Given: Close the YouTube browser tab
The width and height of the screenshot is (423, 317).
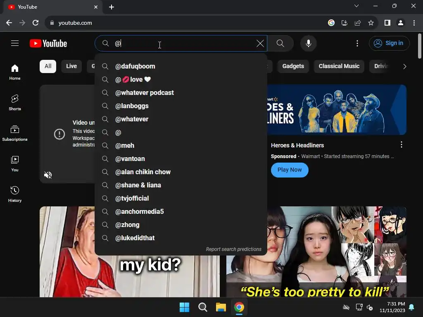Looking at the screenshot, I should (x=96, y=7).
